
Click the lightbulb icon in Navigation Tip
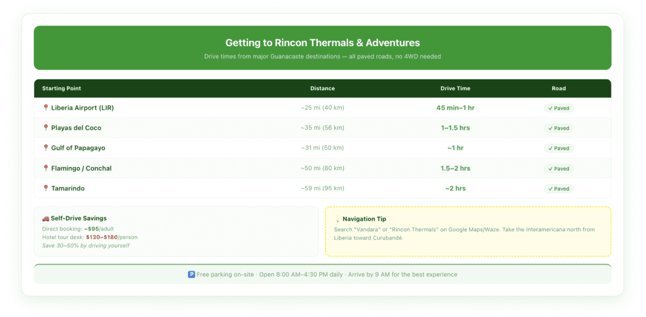(337, 219)
